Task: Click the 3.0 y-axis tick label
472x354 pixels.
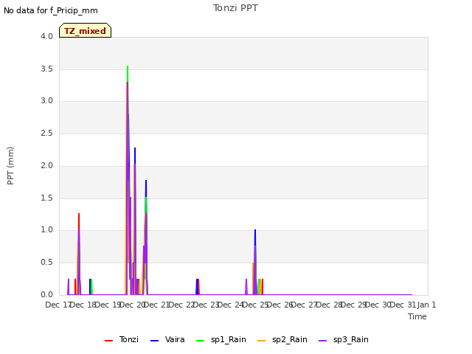Action: pyautogui.click(x=46, y=100)
